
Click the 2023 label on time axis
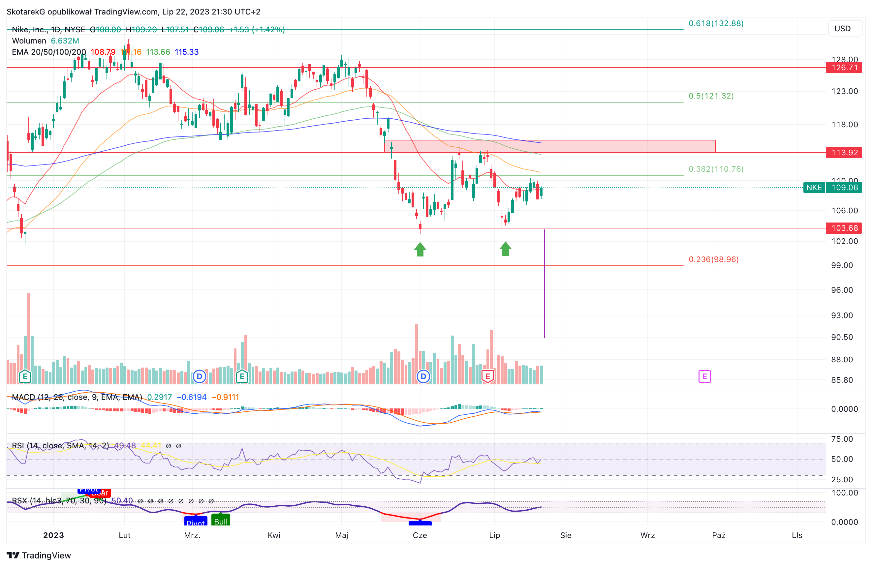coord(53,535)
